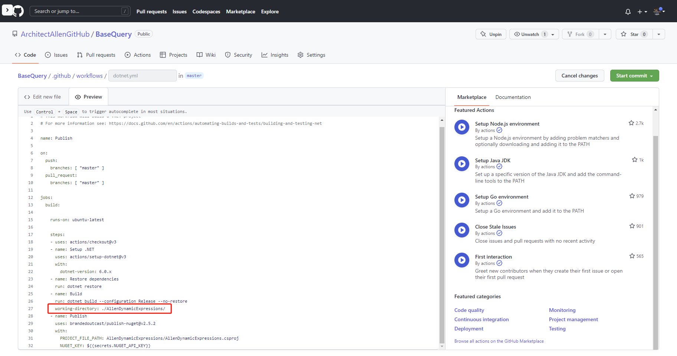Open the ArchitectAllenGitHub owner link
The height and width of the screenshot is (356, 677).
coord(55,34)
